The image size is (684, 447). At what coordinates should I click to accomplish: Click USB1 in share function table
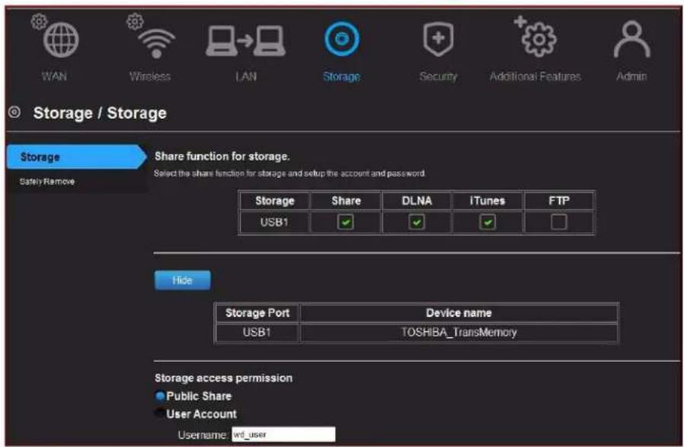pyautogui.click(x=274, y=222)
